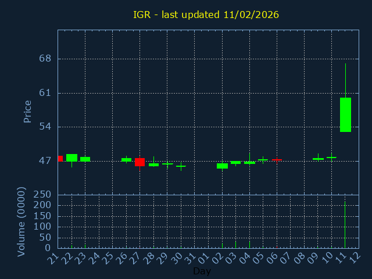This screenshot has width=372, height=279.
Task: Click the green candlestick on day 02
Action: (x=222, y=166)
